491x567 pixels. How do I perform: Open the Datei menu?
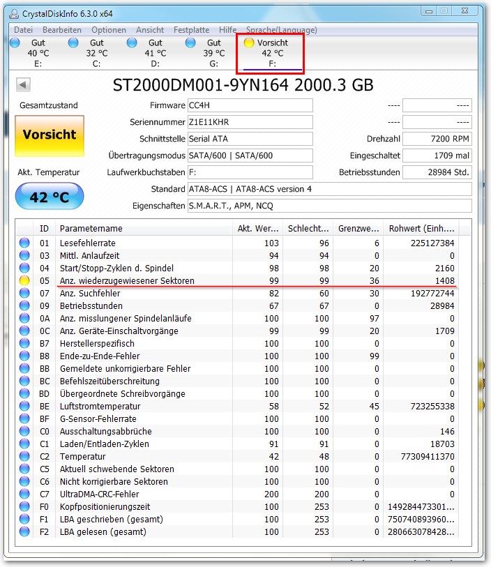pos(23,30)
